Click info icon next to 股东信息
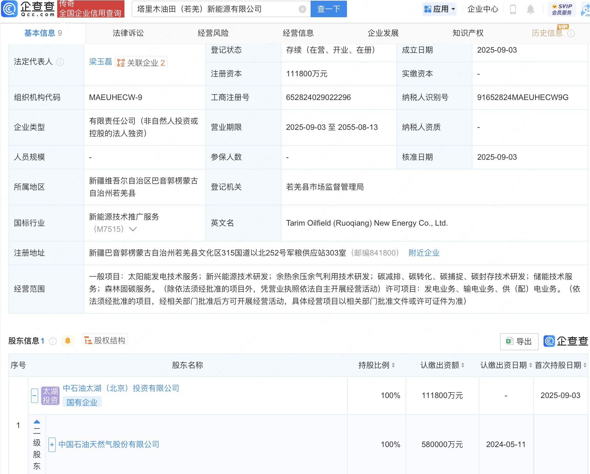 [x=53, y=341]
